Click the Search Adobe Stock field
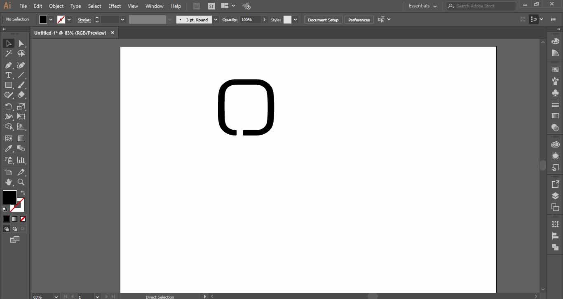Screen dimensions: 563x299 tap(481, 6)
